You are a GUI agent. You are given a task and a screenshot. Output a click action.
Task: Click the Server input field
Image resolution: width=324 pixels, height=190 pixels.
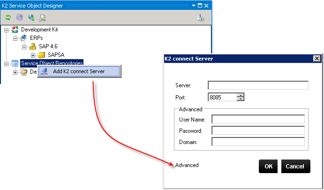click(258, 85)
